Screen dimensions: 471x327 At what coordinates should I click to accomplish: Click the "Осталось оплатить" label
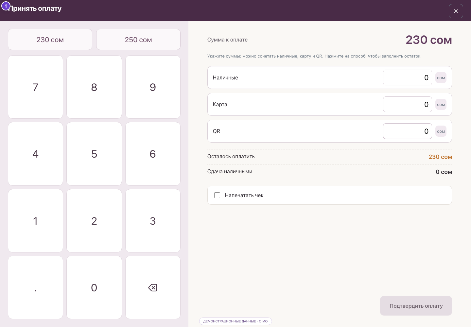pyautogui.click(x=231, y=157)
